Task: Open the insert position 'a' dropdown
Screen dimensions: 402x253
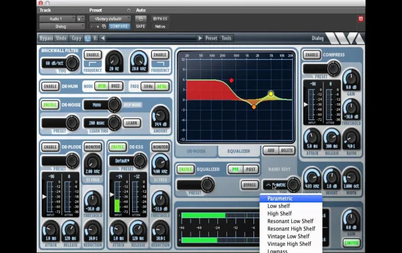Action: 80,19
